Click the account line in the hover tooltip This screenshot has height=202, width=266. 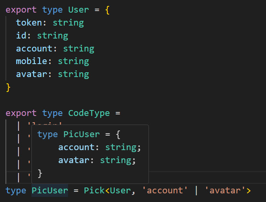(99, 147)
